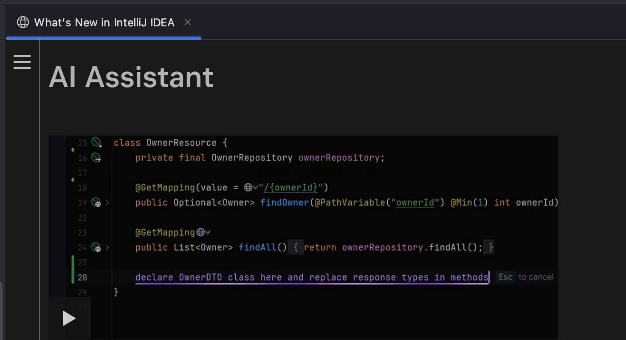Screen dimensions: 626x340
Task: Click the Esc key hint
Action: point(505,277)
